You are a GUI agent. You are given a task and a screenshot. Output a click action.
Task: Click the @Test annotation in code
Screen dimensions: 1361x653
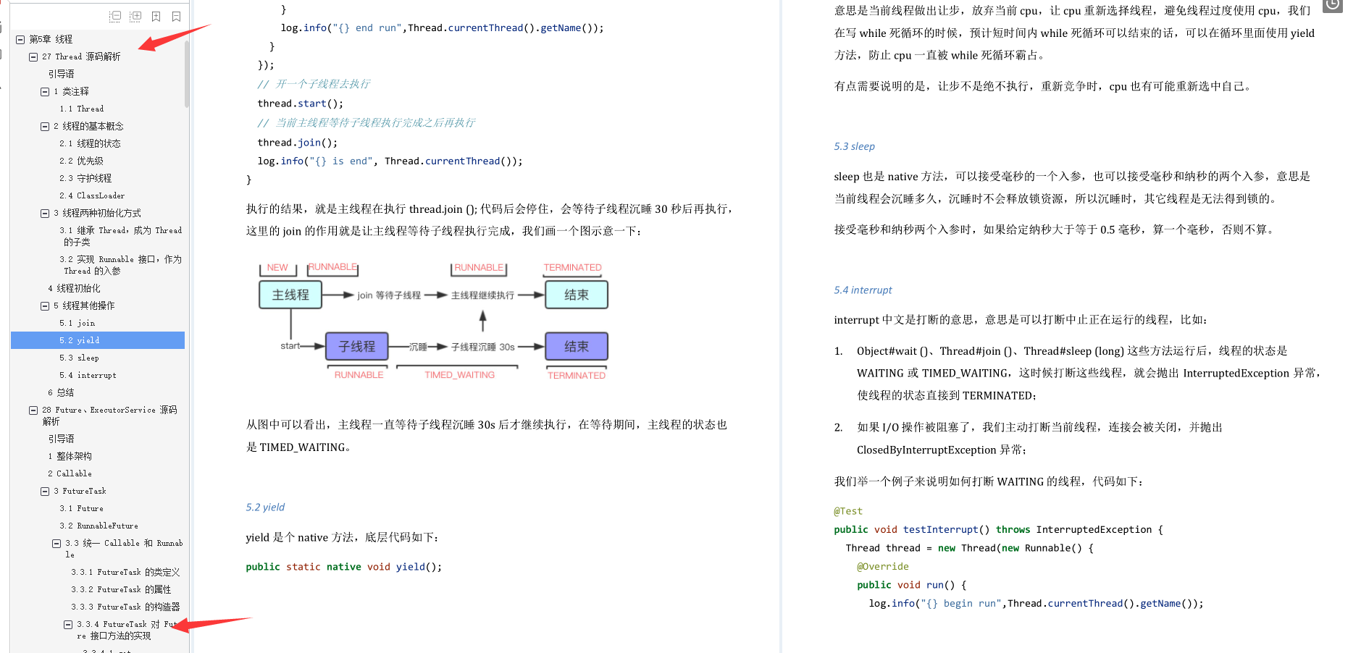(848, 511)
